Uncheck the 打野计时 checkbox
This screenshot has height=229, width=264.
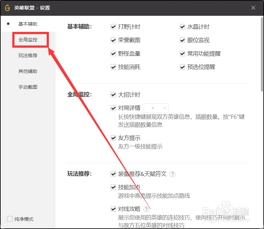pos(113,27)
